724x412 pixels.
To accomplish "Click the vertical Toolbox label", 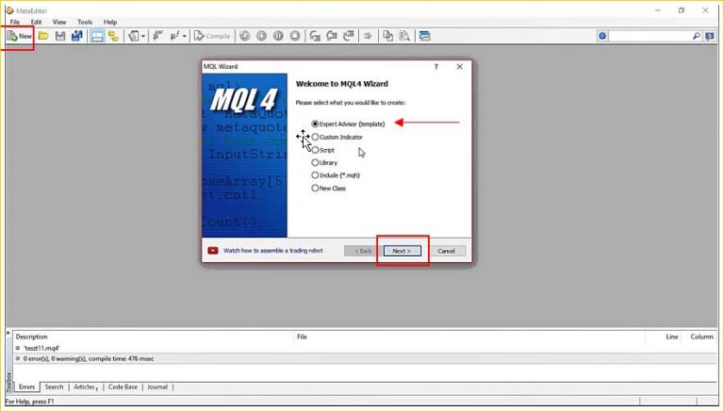I will 8,382.
